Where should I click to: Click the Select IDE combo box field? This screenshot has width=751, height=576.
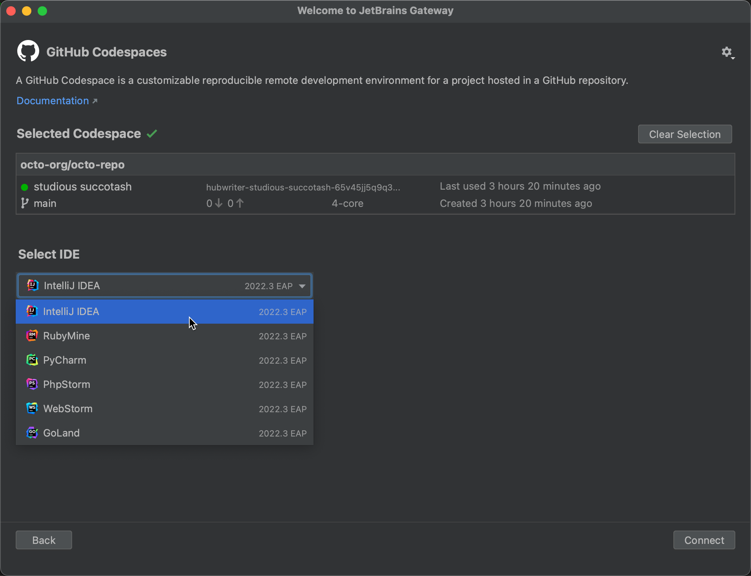click(x=164, y=286)
